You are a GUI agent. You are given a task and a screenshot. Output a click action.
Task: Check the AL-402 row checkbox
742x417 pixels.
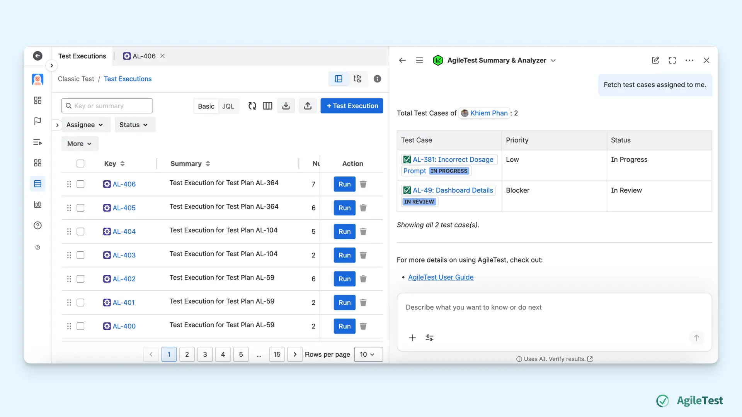(80, 279)
